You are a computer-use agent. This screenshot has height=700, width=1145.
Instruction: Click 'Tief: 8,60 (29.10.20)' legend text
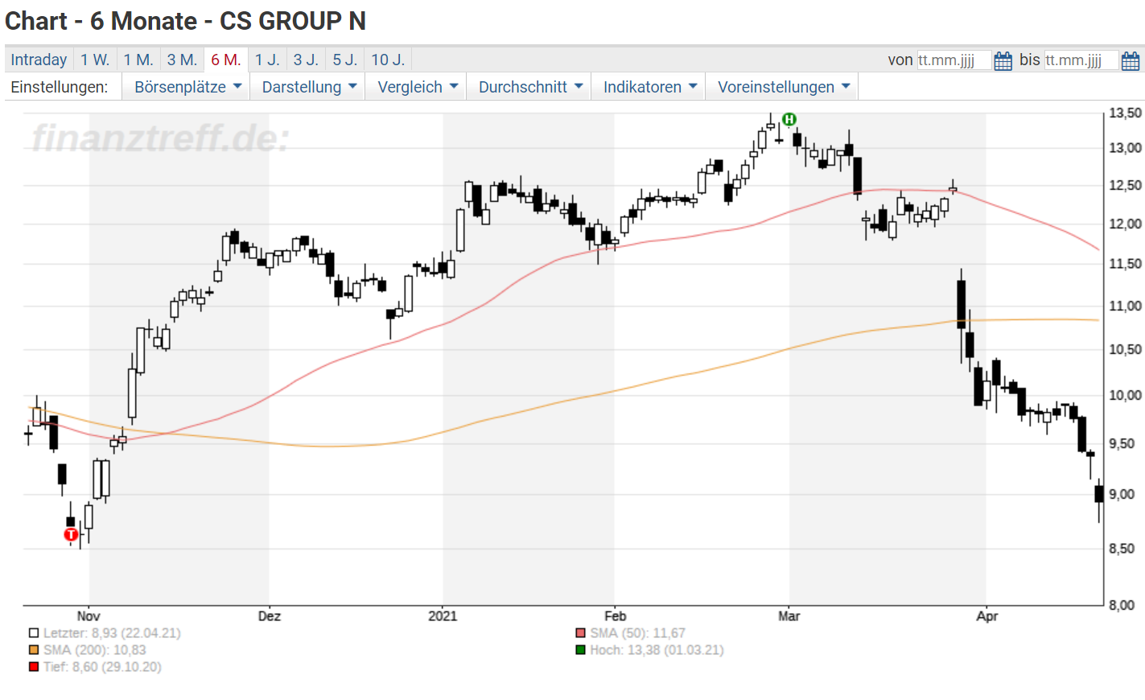pos(102,667)
